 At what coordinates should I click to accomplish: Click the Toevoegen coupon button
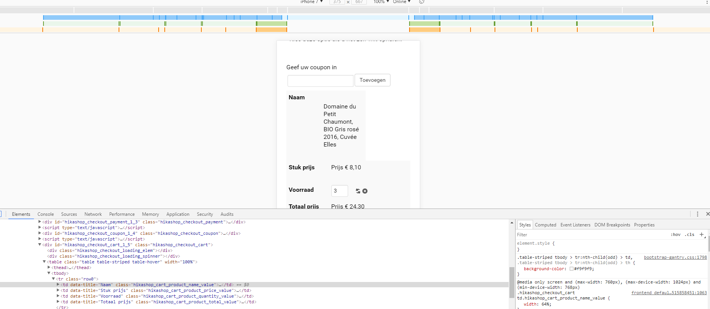click(x=372, y=80)
